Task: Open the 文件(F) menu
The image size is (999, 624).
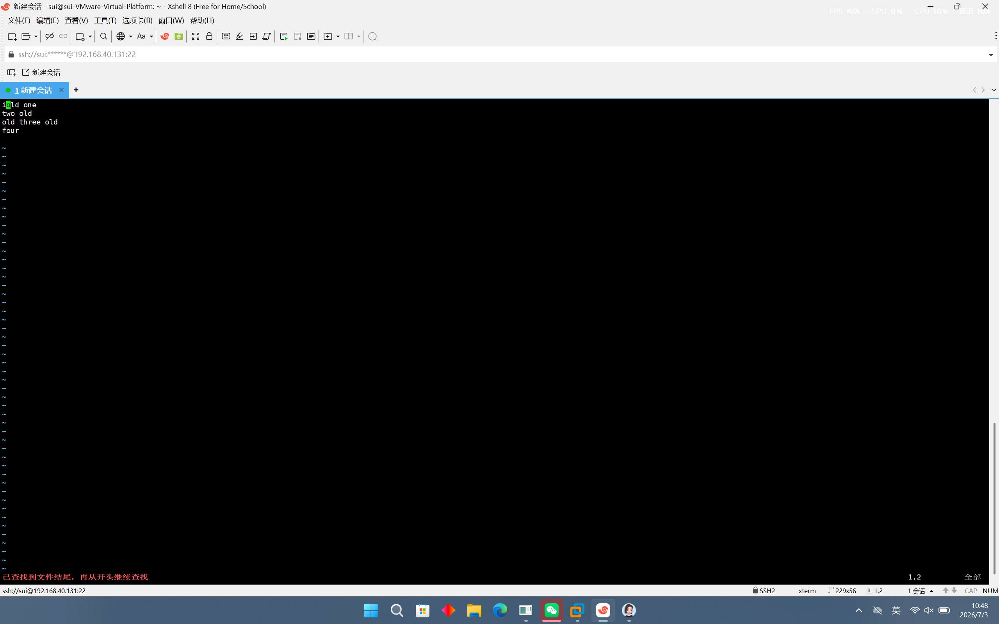Action: (19, 20)
